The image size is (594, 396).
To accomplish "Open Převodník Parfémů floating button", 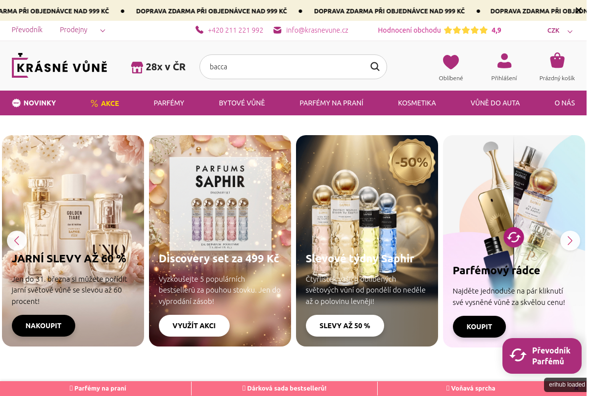I will point(542,356).
